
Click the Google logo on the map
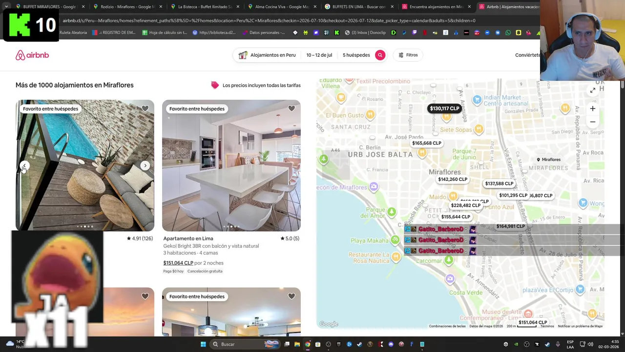tap(329, 324)
